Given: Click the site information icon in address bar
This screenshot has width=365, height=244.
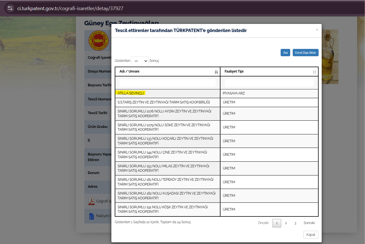Looking at the screenshot, I should (10, 8).
